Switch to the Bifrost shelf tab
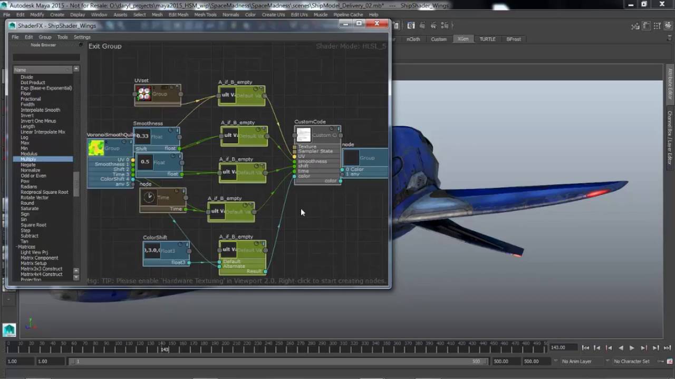 [514, 39]
